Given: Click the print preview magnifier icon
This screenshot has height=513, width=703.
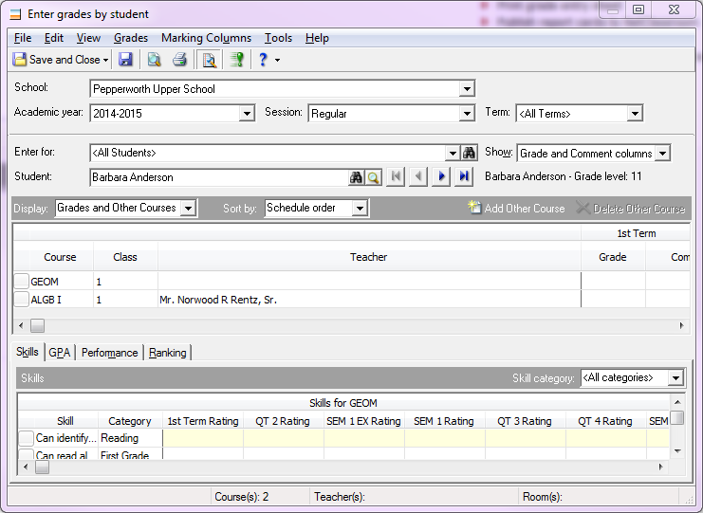Looking at the screenshot, I should 154,60.
